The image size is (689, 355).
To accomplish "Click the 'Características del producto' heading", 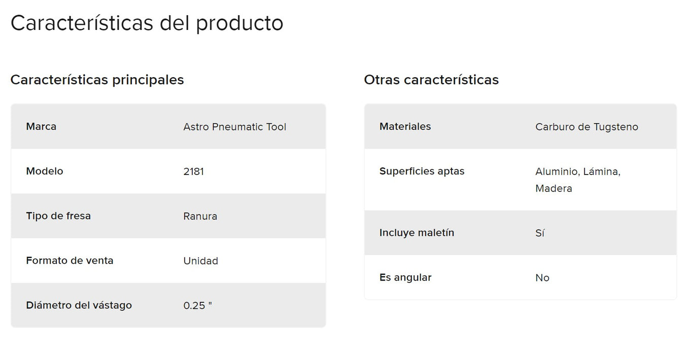I will coord(147,23).
